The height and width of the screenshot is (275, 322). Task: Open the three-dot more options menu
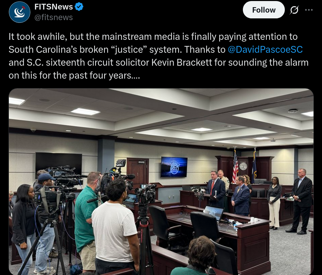(309, 10)
